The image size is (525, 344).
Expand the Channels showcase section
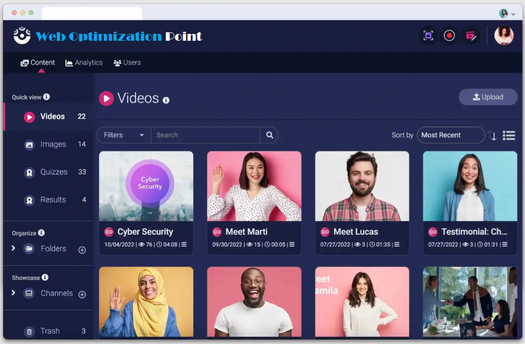13,294
